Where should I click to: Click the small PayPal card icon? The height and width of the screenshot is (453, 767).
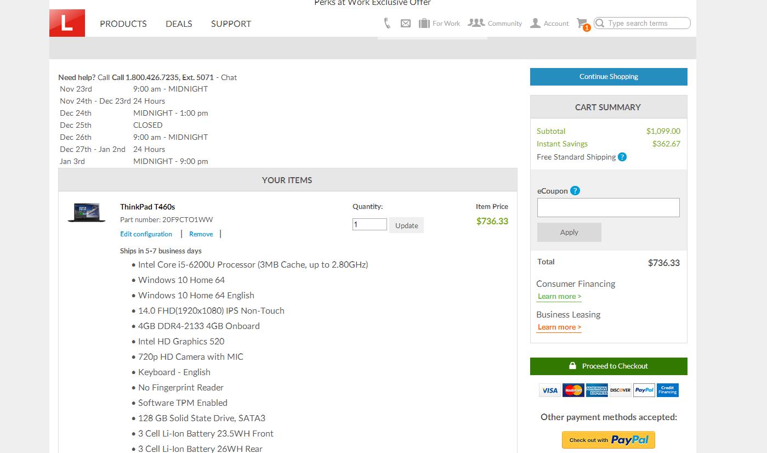[x=644, y=390]
